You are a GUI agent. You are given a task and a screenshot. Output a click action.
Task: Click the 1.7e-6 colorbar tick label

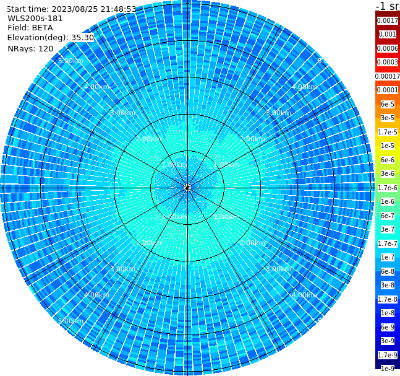[x=388, y=188]
